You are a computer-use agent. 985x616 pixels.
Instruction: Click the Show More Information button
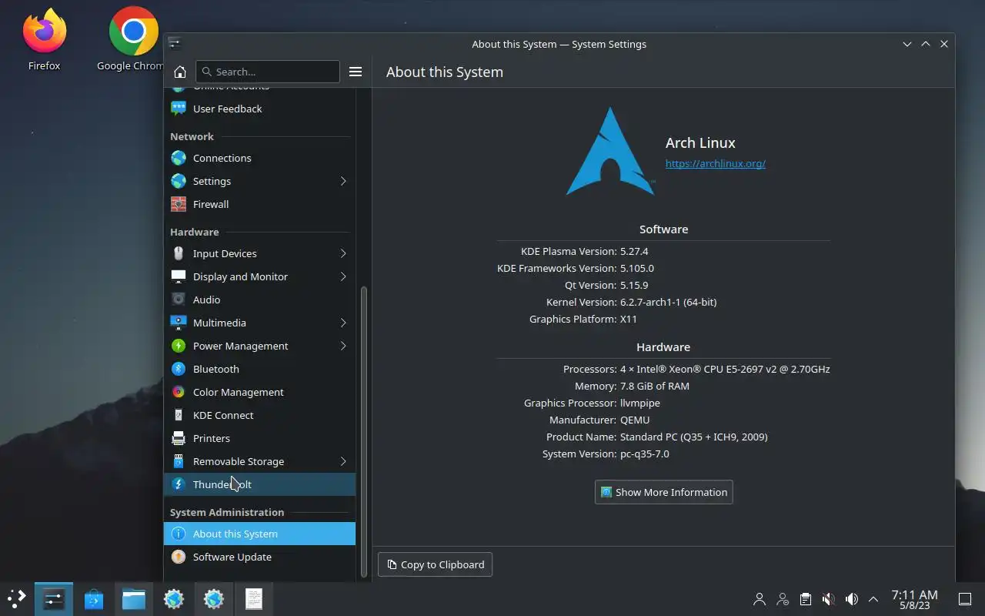pyautogui.click(x=663, y=492)
